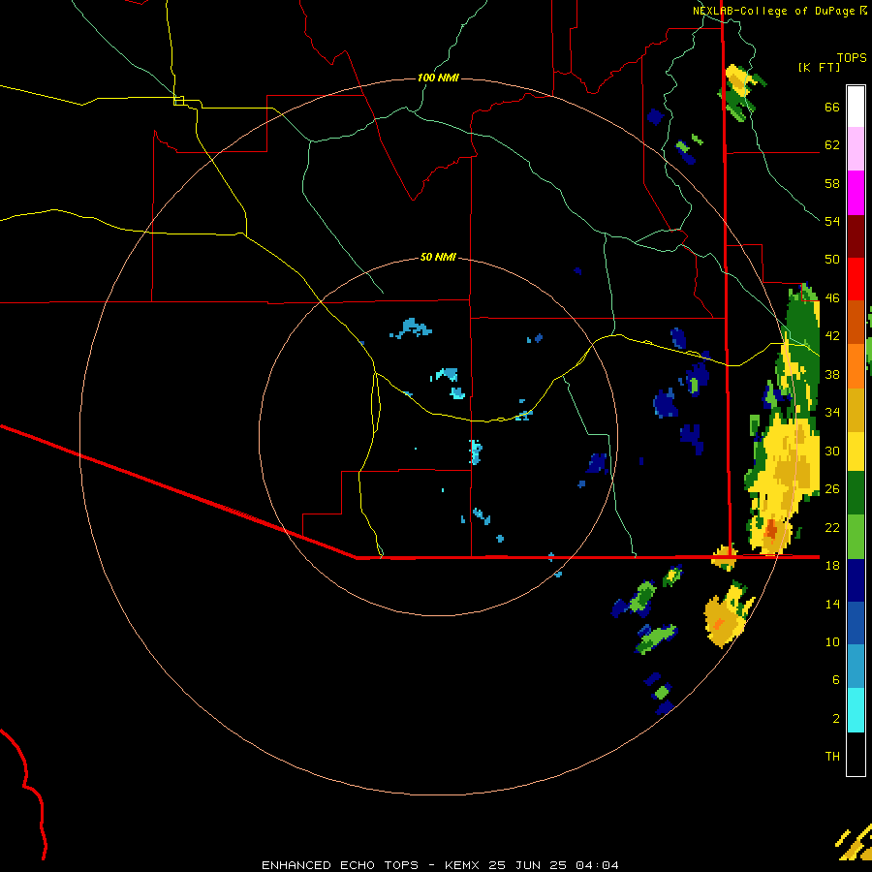This screenshot has width=872, height=872.
Task: Click the 46 value on the legend
Action: (x=832, y=298)
